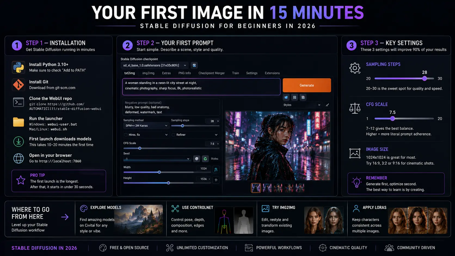Switch to the Checkpoint Merger tab
Screen dimensions: 455x256
(x=211, y=73)
